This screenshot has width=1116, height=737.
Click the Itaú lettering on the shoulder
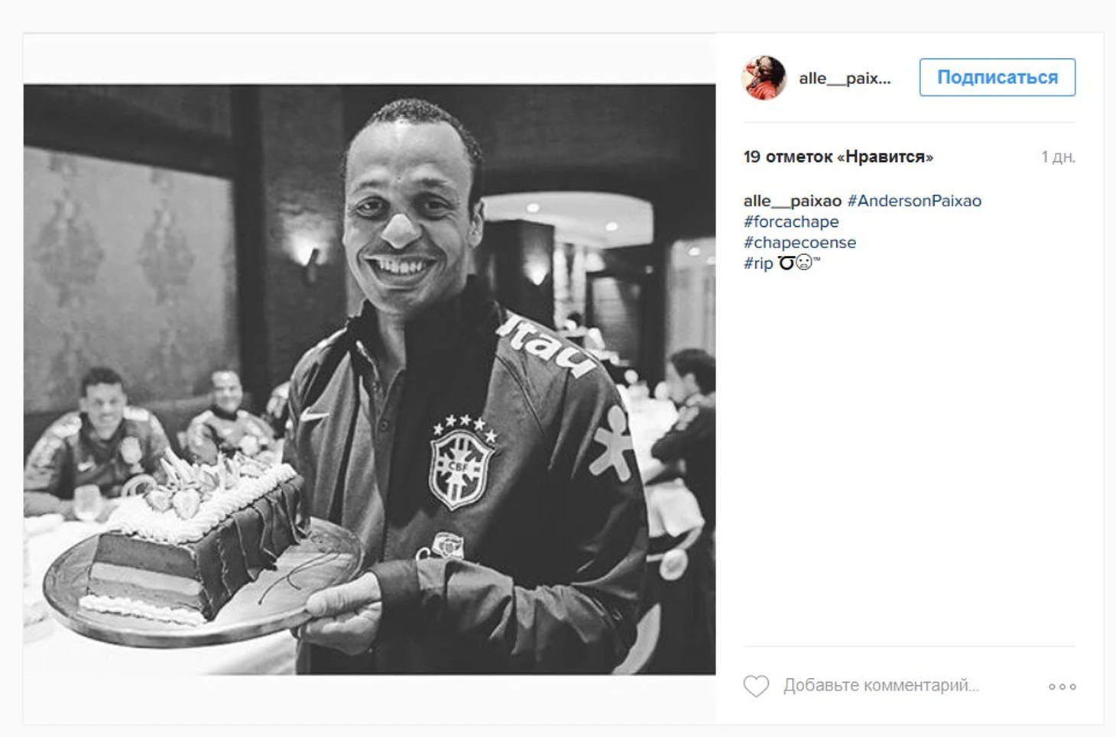(x=546, y=344)
